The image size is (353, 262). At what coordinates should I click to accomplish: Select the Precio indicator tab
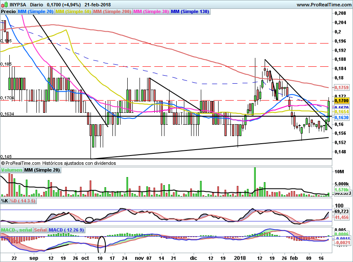coord(9,12)
